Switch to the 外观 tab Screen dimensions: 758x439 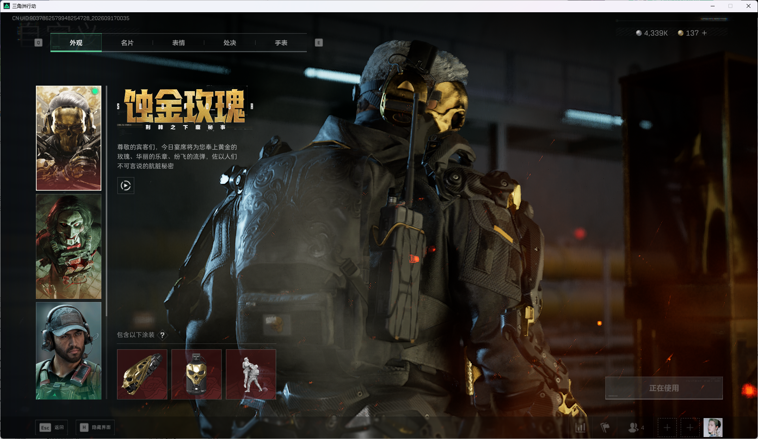point(76,43)
